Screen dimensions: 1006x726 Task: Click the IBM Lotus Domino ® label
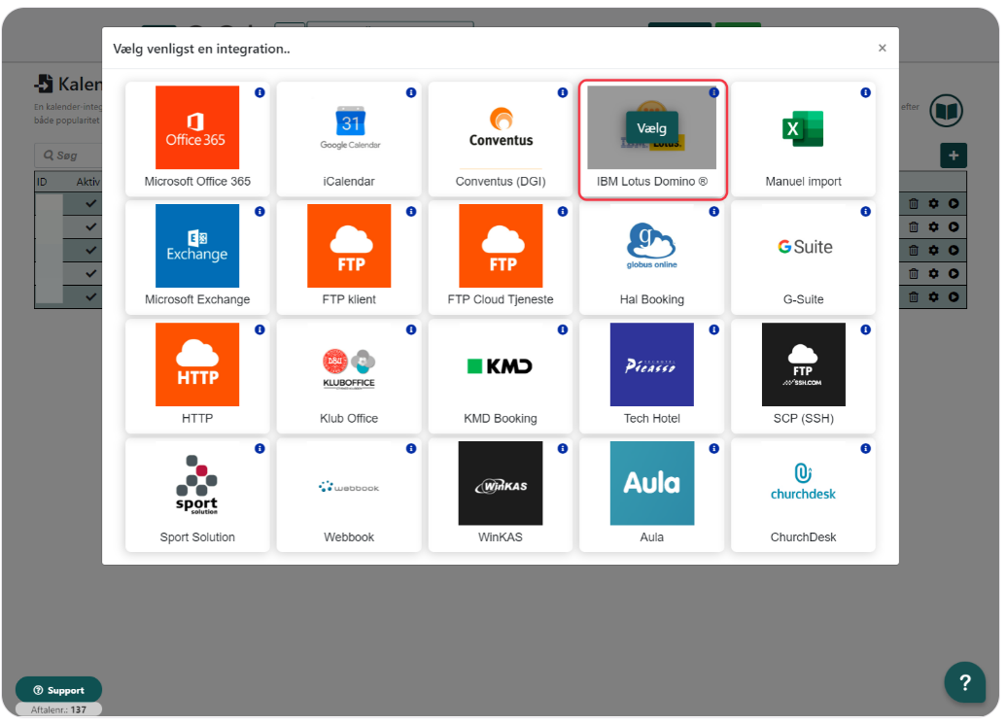[652, 182]
